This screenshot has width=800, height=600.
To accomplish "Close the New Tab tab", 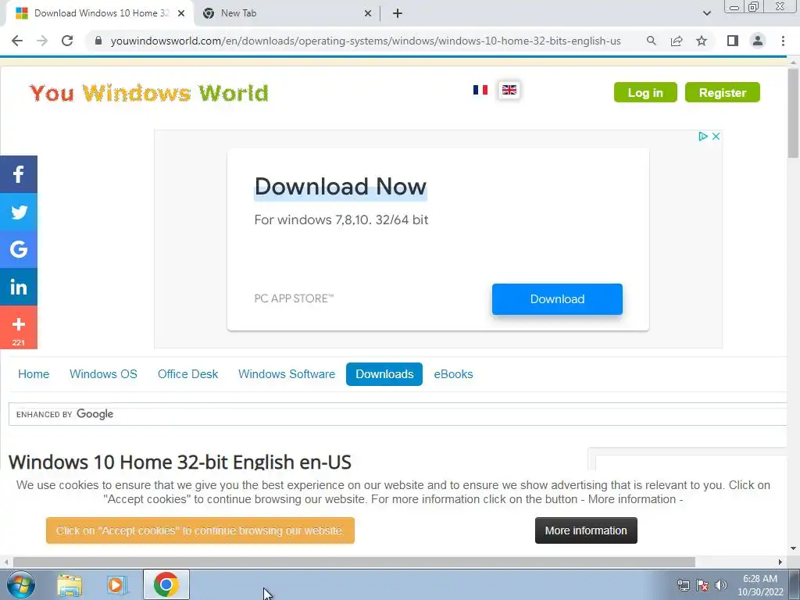I will [x=368, y=13].
